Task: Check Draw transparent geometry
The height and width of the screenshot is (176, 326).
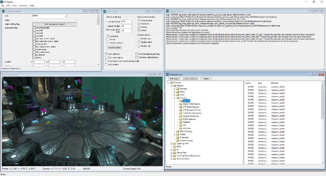Action: point(137,54)
